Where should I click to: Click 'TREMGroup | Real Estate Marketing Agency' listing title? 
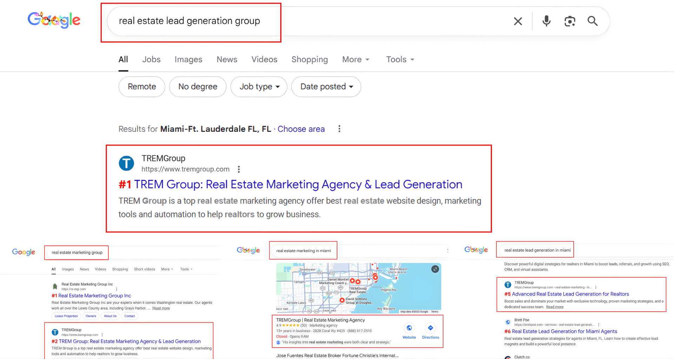tap(321, 320)
